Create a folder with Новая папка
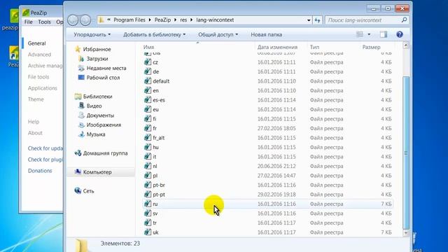Viewport: 448px width, 252px height. [x=266, y=34]
